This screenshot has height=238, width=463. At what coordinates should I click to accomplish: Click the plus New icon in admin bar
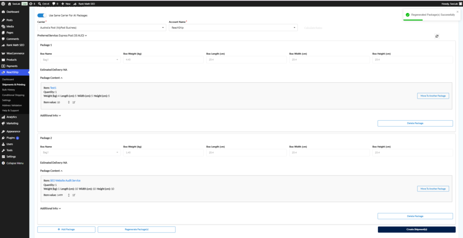tap(62, 4)
